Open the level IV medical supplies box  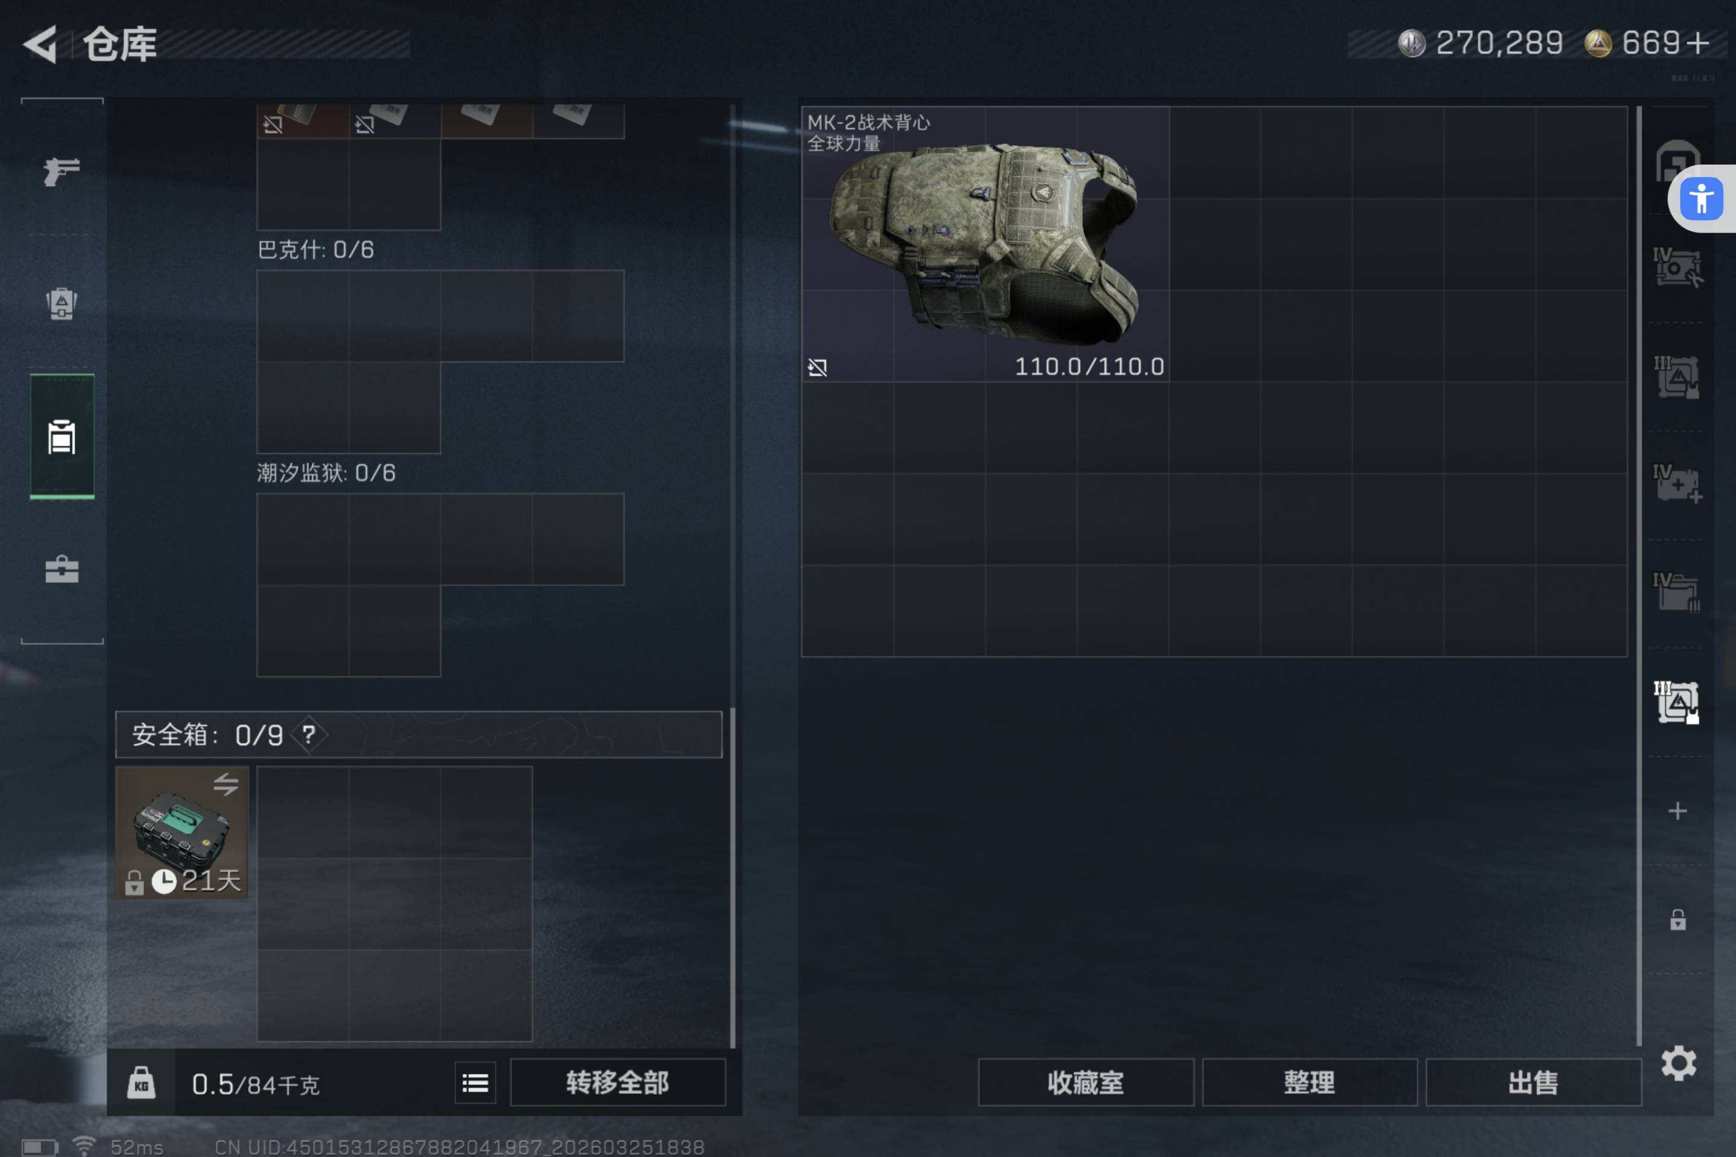1677,484
